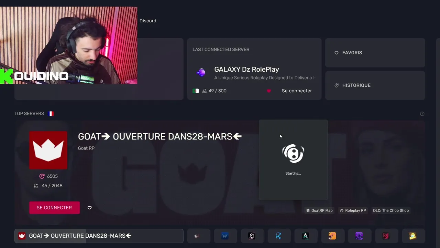Toggle the red heart favorite for GALAXY Dz

[269, 91]
